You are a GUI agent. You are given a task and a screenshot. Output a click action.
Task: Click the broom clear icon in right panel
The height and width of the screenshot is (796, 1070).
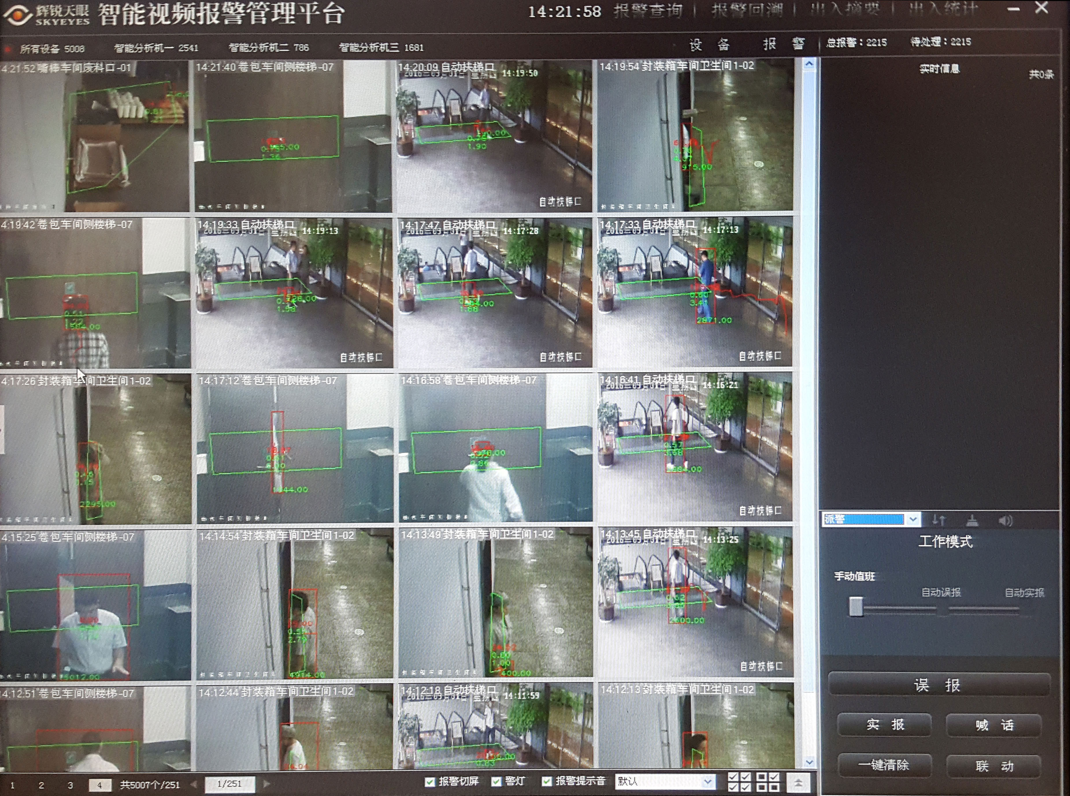(972, 520)
